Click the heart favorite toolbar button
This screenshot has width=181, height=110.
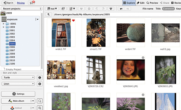pos(81,9)
